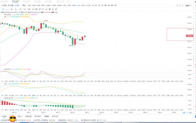Open the 未成交 open orders tab
Screen dimensions: 196x123
4,116
